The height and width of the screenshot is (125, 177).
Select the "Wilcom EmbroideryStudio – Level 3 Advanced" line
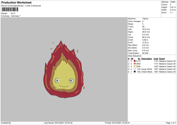[21, 6]
